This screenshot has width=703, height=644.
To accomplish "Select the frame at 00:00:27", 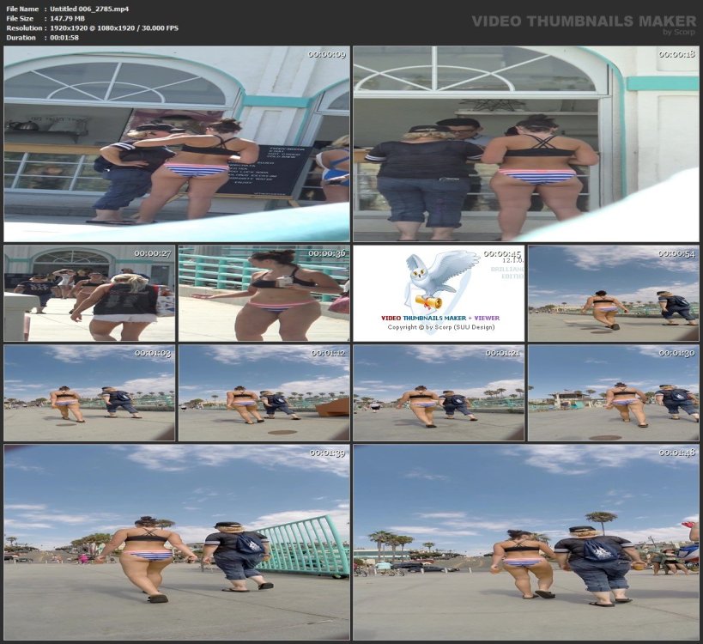I will pyautogui.click(x=89, y=294).
